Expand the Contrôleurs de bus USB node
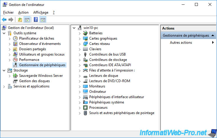This screenshot has height=138, width=217. (79, 54)
